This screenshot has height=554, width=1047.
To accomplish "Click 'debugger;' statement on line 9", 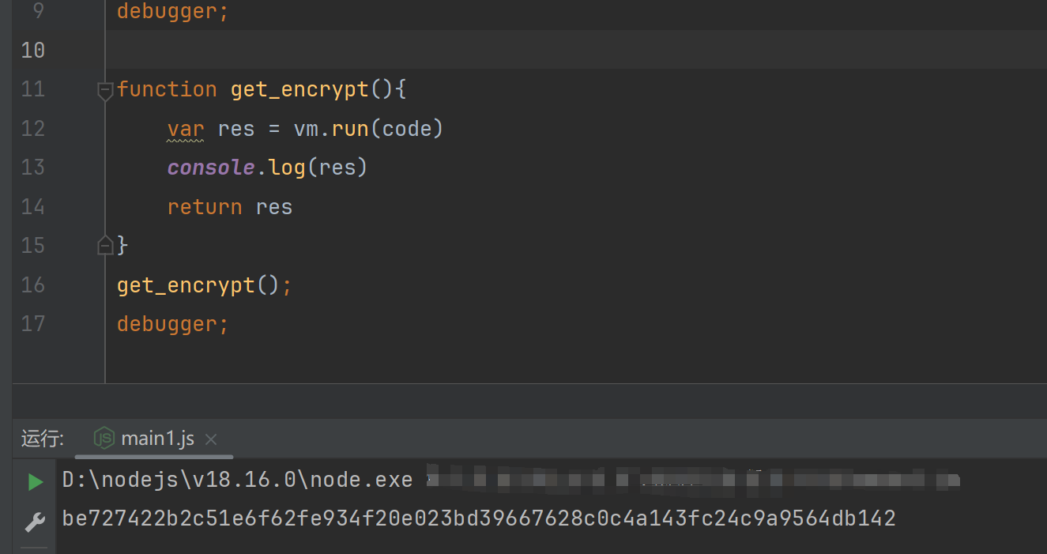I will (173, 12).
